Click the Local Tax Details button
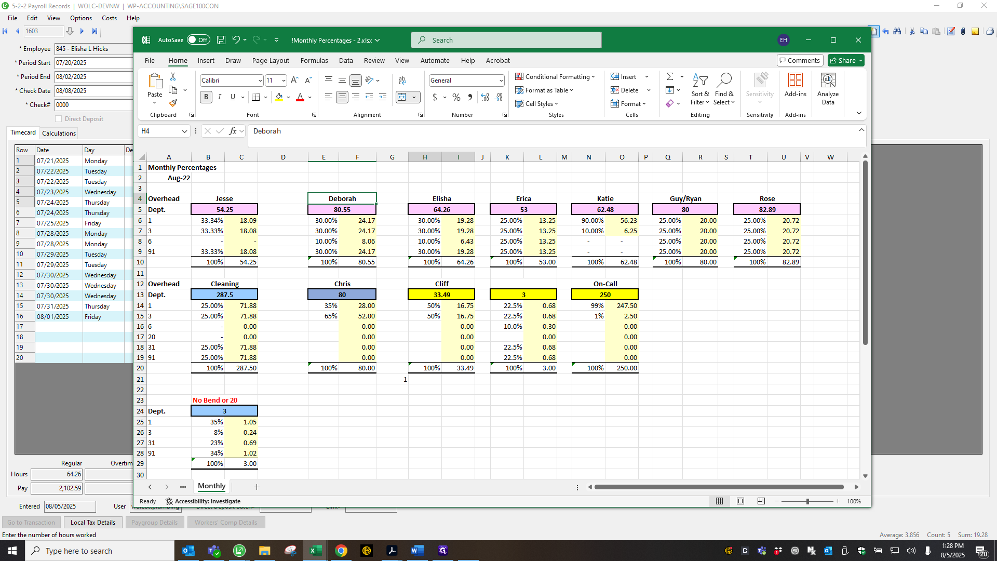This screenshot has width=997, height=561. pos(93,523)
